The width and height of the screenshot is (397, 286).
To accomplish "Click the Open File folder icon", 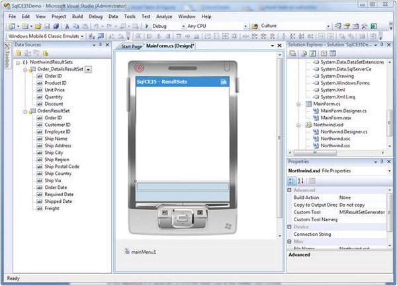I will (x=38, y=26).
